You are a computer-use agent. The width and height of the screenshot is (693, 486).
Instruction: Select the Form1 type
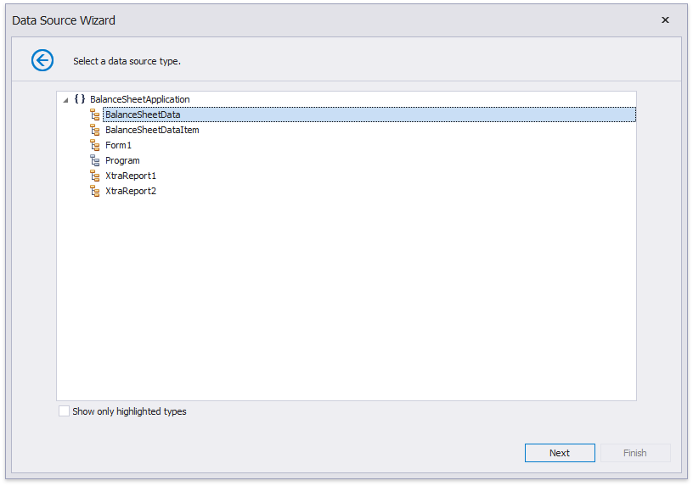tap(118, 145)
